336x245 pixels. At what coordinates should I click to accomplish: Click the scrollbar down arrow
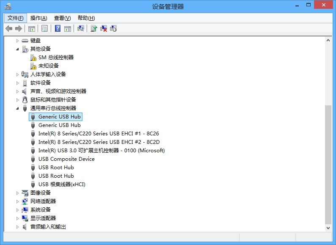tap(328, 228)
